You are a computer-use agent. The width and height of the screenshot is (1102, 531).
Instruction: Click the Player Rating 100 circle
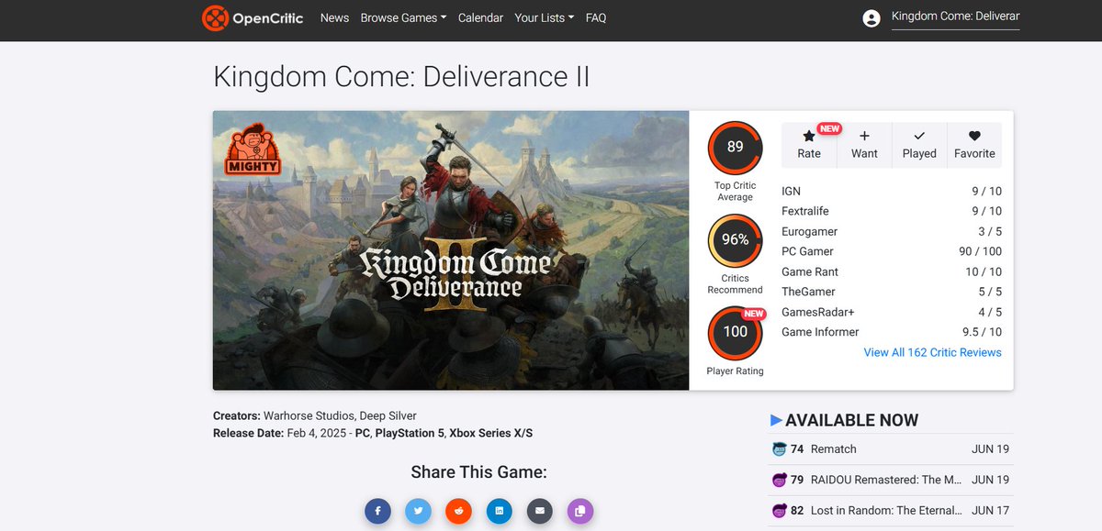click(x=735, y=333)
